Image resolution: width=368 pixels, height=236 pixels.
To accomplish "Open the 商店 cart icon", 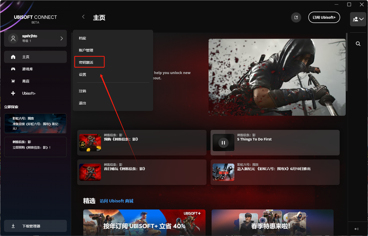I will coord(13,81).
